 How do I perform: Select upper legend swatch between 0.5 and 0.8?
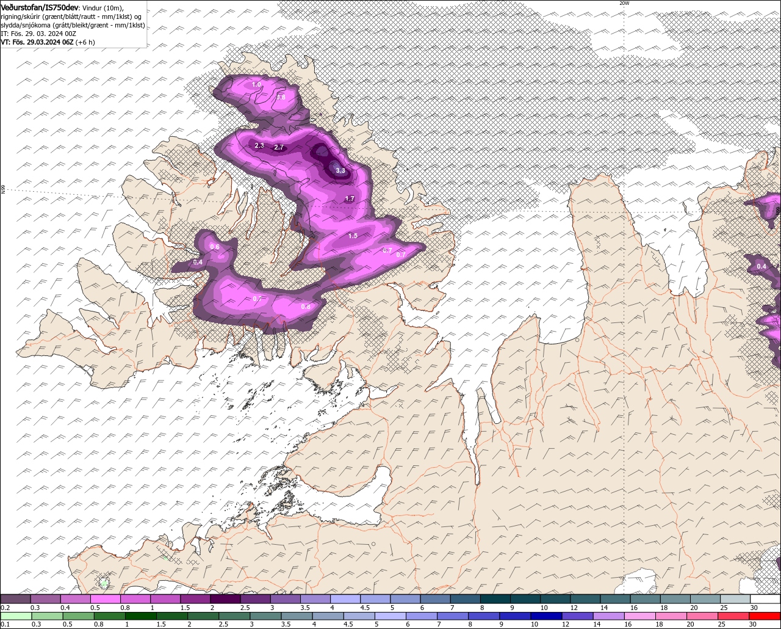[105, 599]
